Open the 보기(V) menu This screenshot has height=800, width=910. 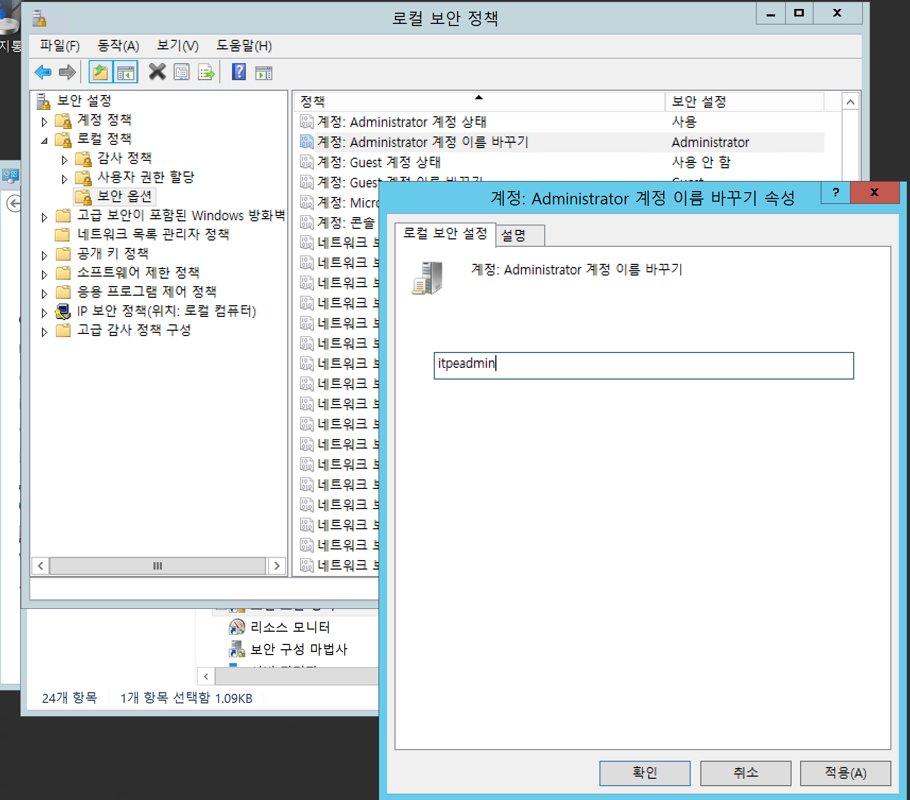[x=177, y=46]
